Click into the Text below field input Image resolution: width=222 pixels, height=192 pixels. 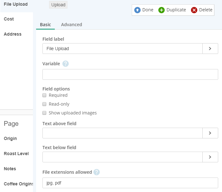pyautogui.click(x=123, y=157)
